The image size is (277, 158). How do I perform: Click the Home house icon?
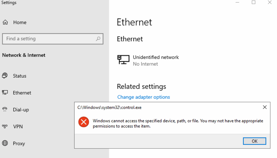pos(5,23)
